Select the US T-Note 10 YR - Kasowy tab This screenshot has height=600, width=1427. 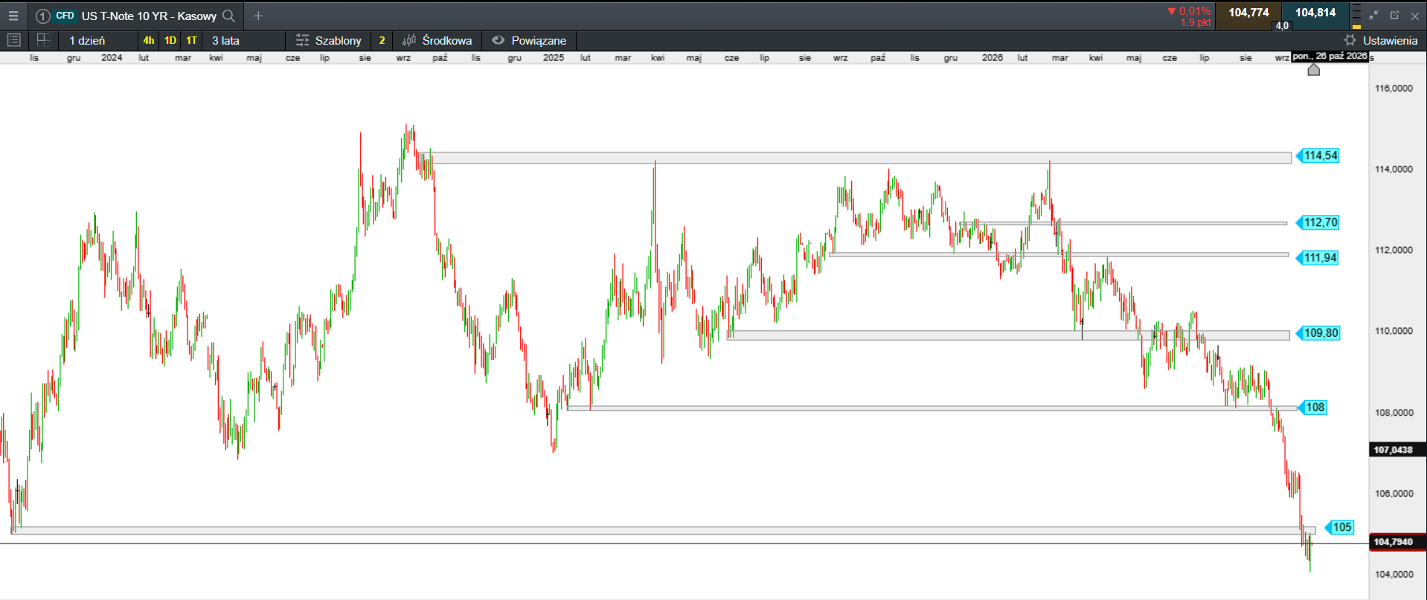[149, 16]
